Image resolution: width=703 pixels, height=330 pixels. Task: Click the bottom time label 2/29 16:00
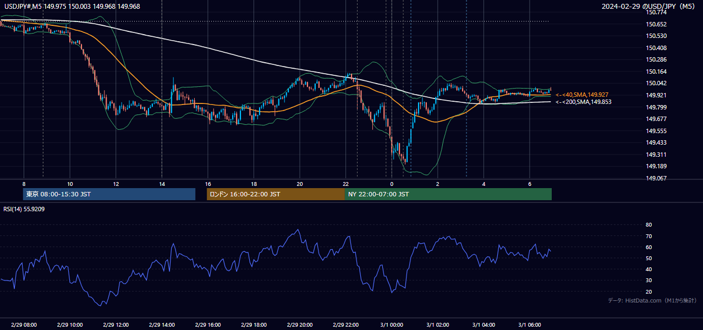click(207, 324)
